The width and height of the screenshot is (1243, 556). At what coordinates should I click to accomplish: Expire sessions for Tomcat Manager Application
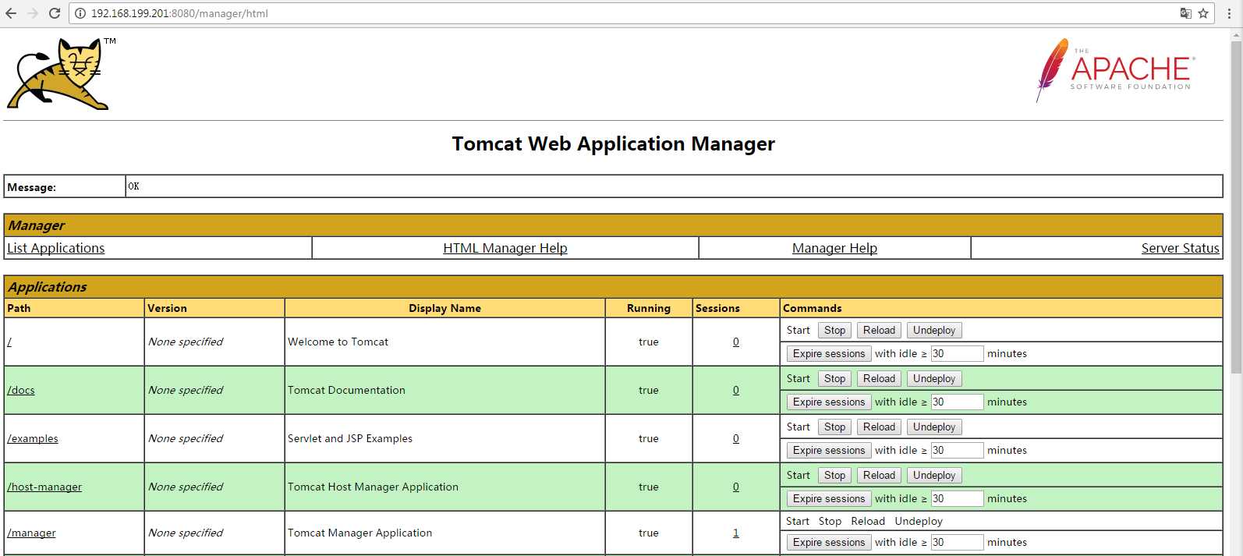point(829,543)
